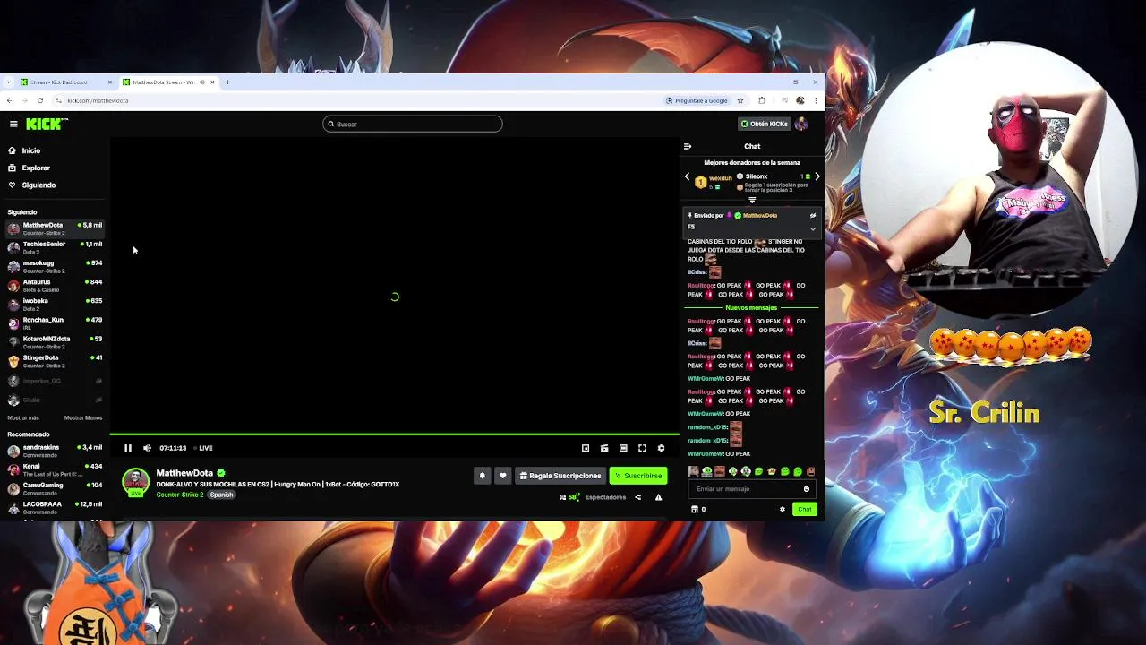
Task: Open the TechiesSenior channel
Action: [x=55, y=247]
